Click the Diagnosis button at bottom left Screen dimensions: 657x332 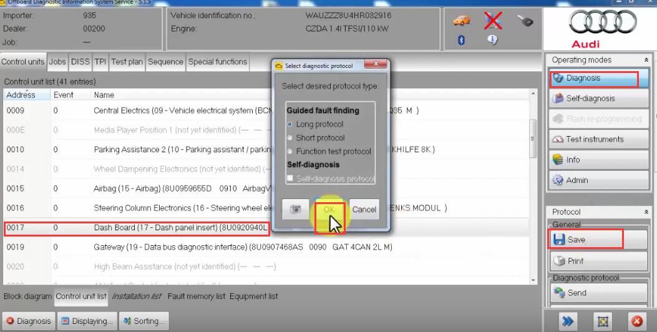[x=29, y=321]
